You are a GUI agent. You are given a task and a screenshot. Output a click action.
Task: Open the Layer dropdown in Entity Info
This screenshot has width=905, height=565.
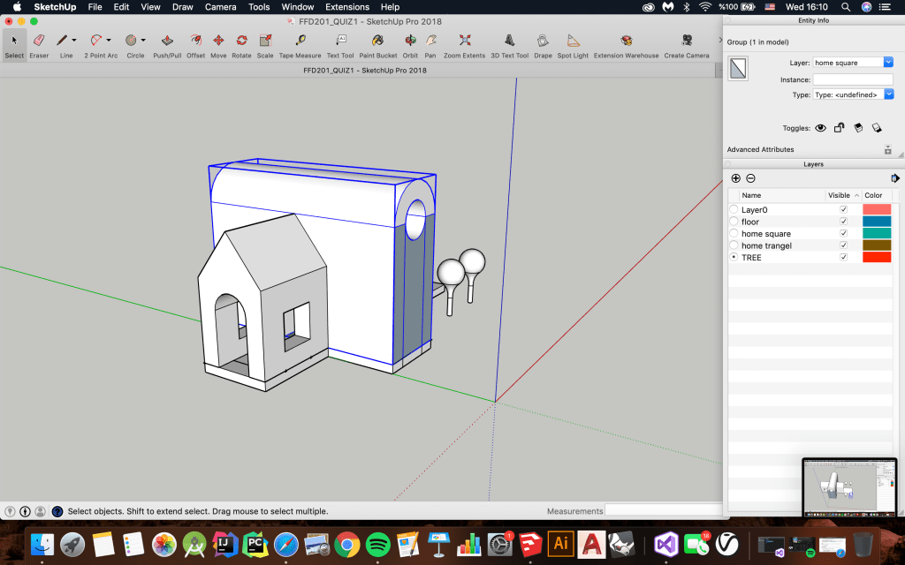tap(888, 63)
